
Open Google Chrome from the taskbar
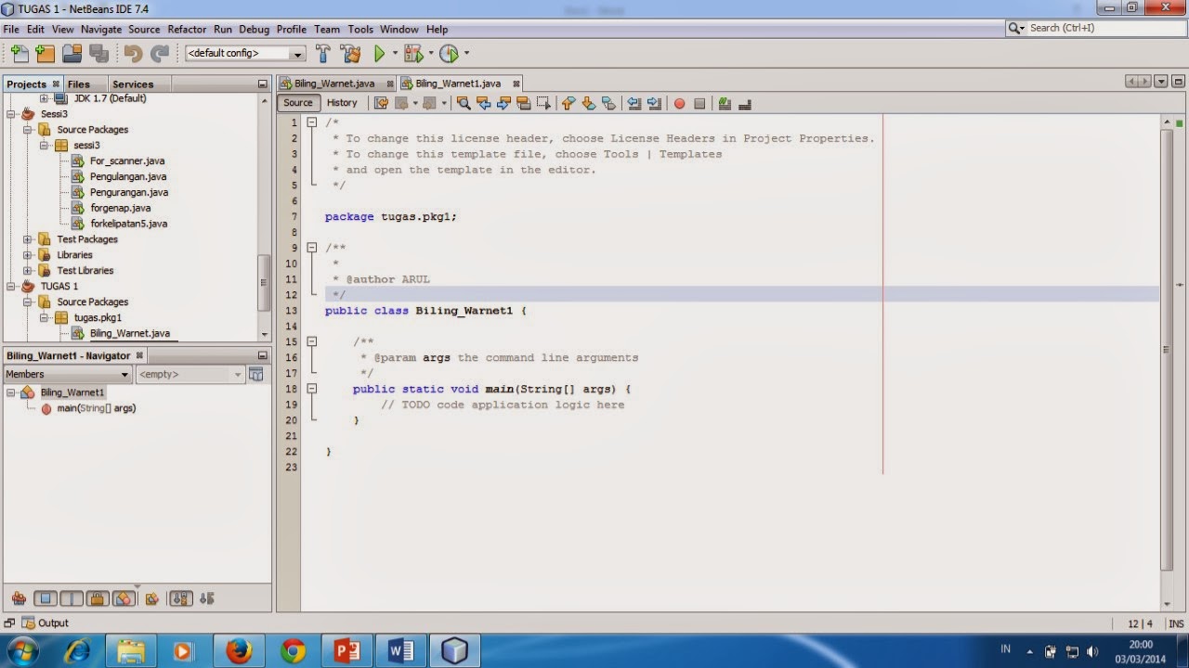[293, 650]
